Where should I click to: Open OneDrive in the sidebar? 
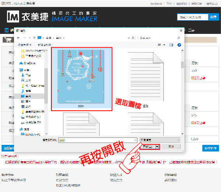tap(28, 63)
